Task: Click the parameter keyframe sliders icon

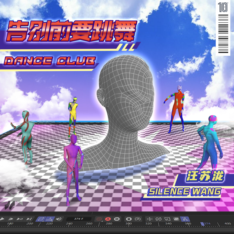Action: (176, 219)
